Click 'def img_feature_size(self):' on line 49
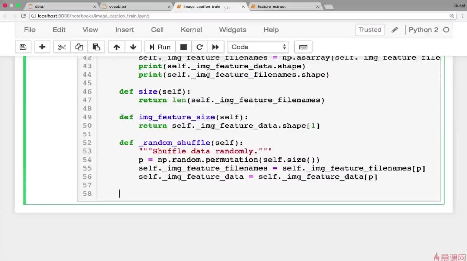467x261 pixels. (x=183, y=117)
